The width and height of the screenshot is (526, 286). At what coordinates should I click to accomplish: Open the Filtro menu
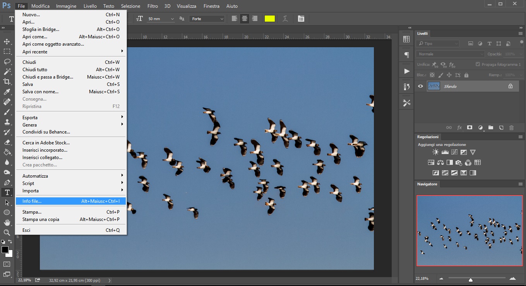point(152,6)
